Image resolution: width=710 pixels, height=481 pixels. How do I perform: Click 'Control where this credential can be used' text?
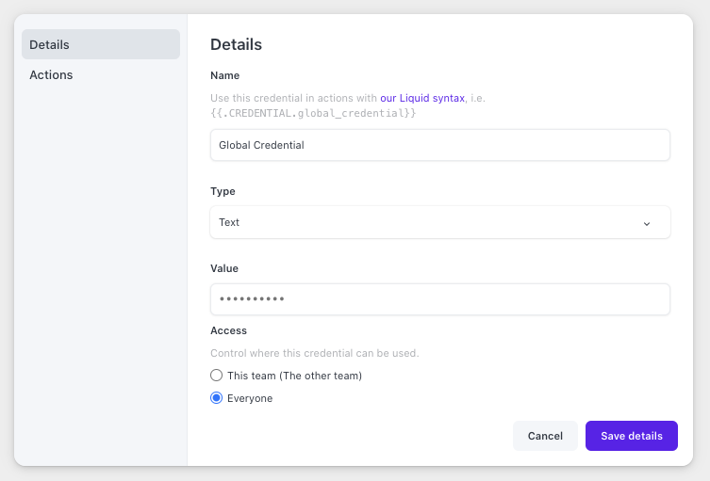click(x=315, y=353)
